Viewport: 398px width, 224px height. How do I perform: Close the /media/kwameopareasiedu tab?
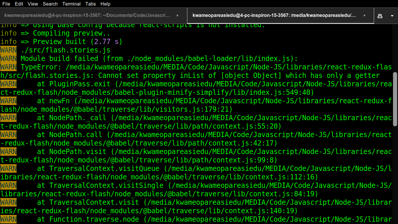coord(364,15)
